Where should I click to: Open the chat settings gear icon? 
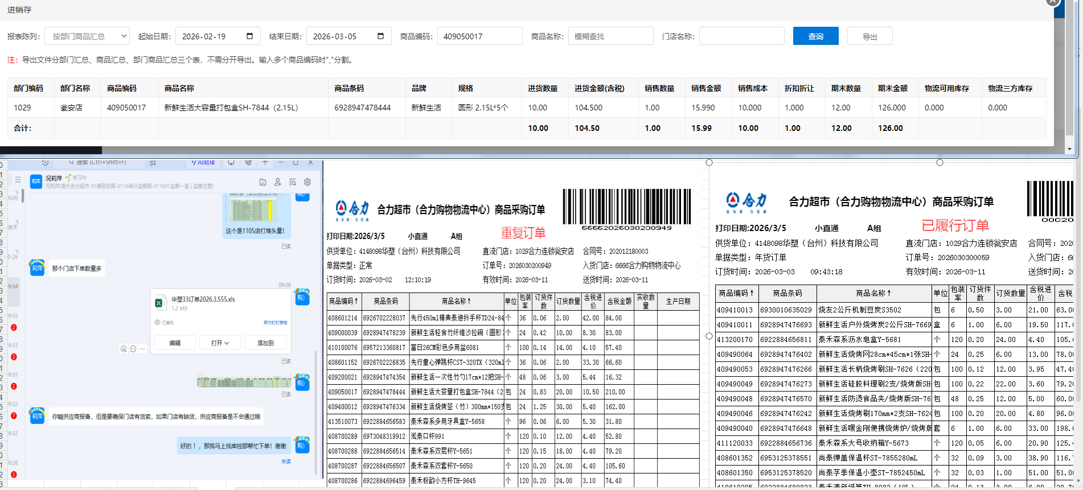pyautogui.click(x=307, y=182)
